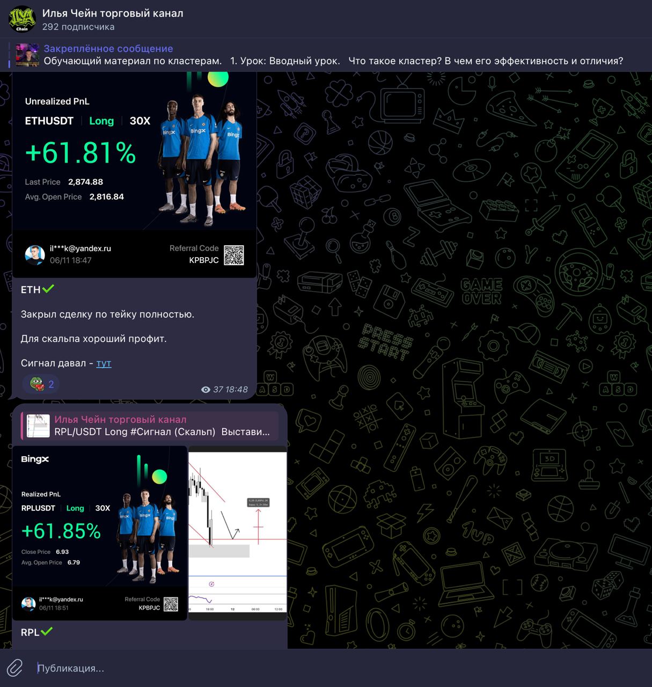Click the text 'Сигнал давал -'
652x687 pixels.
[57, 363]
